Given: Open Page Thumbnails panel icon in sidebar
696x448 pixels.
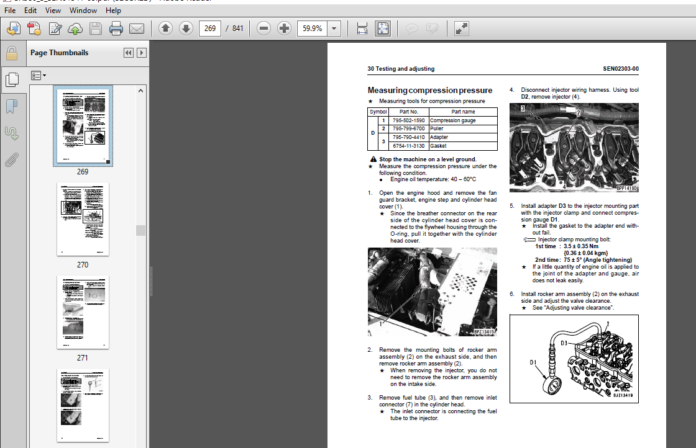Looking at the screenshot, I should point(12,80).
